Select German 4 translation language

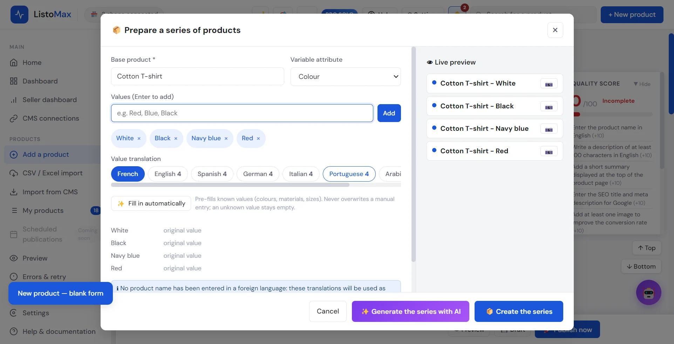[x=258, y=174]
